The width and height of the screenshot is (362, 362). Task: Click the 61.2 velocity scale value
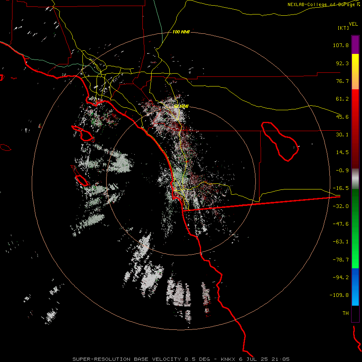[342, 99]
